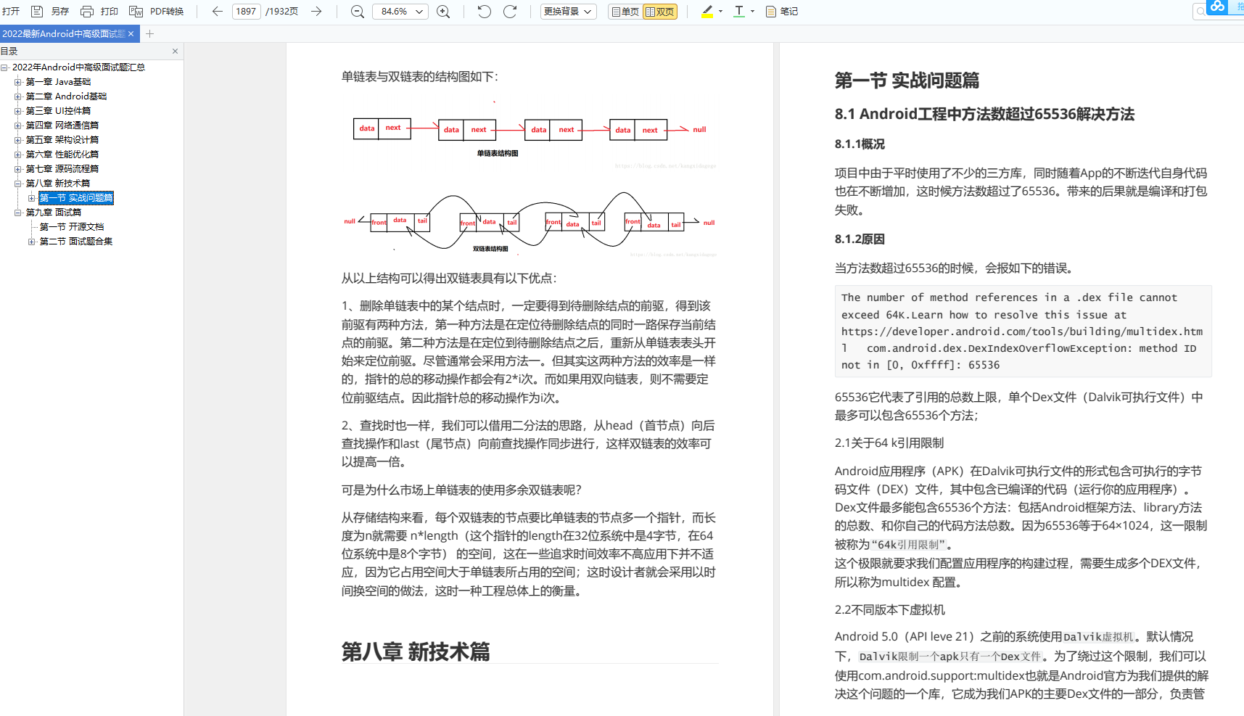Click the cloud icon at top right
This screenshot has height=716, width=1244.
[x=1217, y=7]
